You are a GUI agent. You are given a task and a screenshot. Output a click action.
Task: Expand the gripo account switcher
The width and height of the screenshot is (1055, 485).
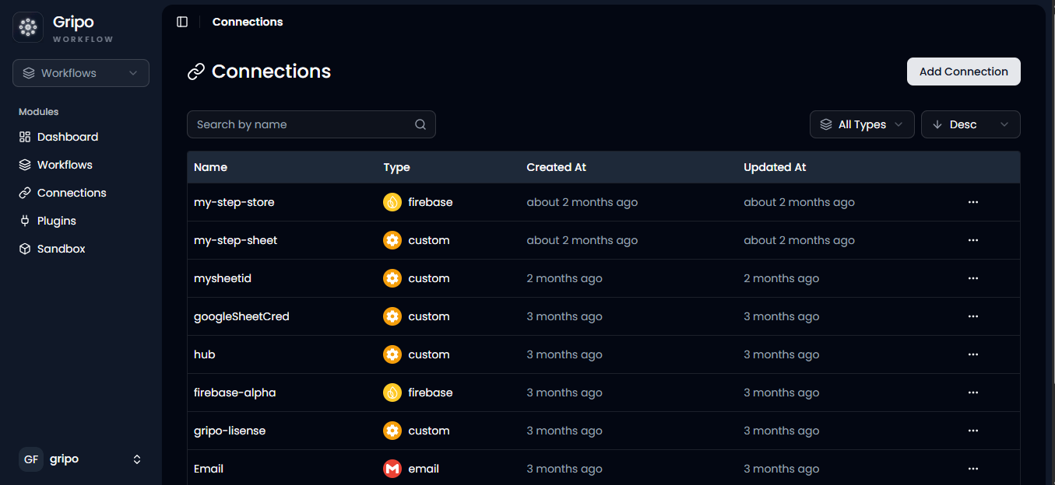point(81,459)
